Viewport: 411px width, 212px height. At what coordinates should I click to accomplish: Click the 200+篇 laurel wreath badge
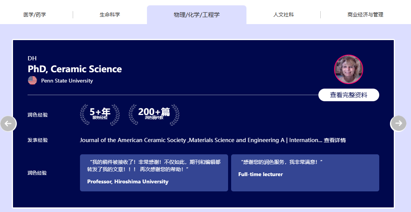(x=154, y=114)
